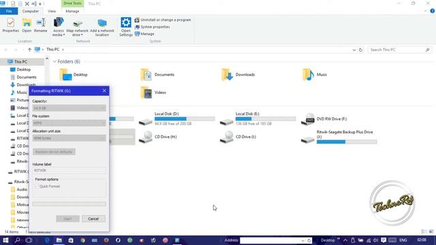
Task: Click Add a network location
Action: [x=102, y=27]
